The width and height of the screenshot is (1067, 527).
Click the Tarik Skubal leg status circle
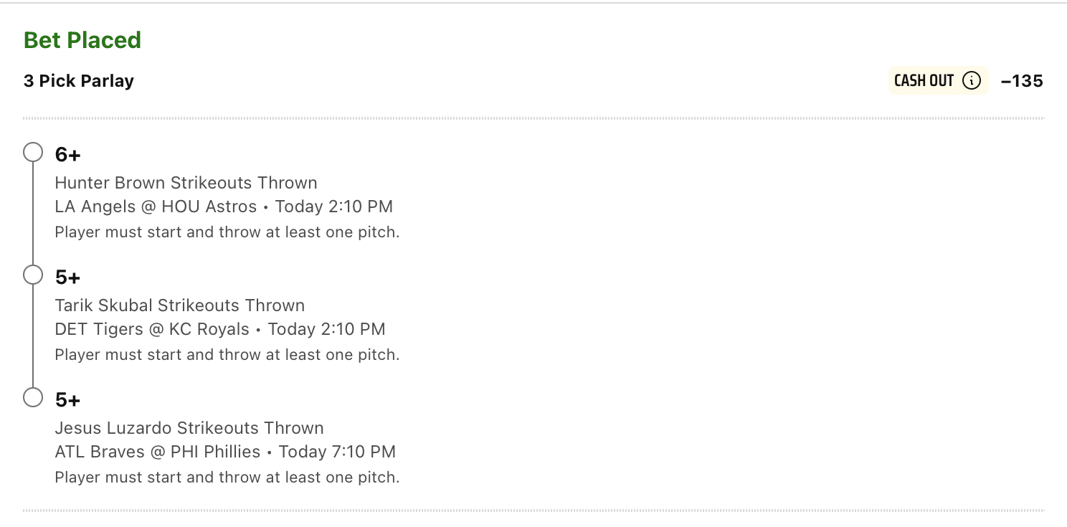pyautogui.click(x=33, y=275)
